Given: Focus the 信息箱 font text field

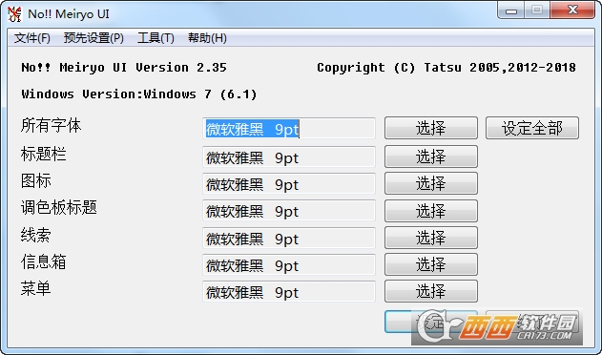Looking at the screenshot, I should 289,264.
